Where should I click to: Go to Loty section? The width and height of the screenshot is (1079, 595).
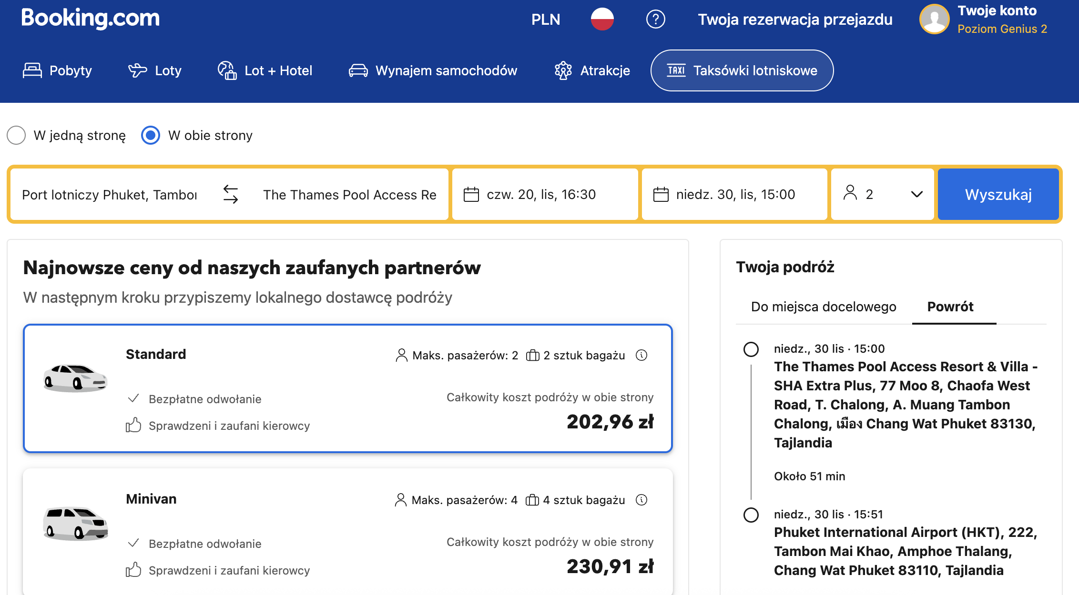(155, 70)
